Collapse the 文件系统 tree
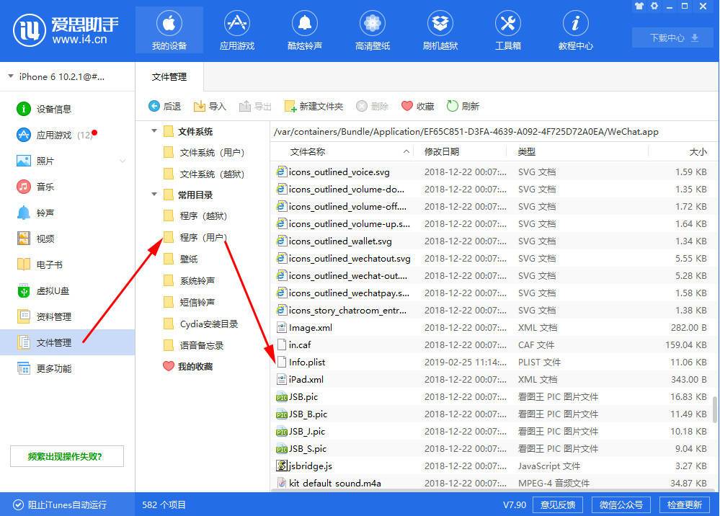The height and width of the screenshot is (516, 720). pos(154,131)
